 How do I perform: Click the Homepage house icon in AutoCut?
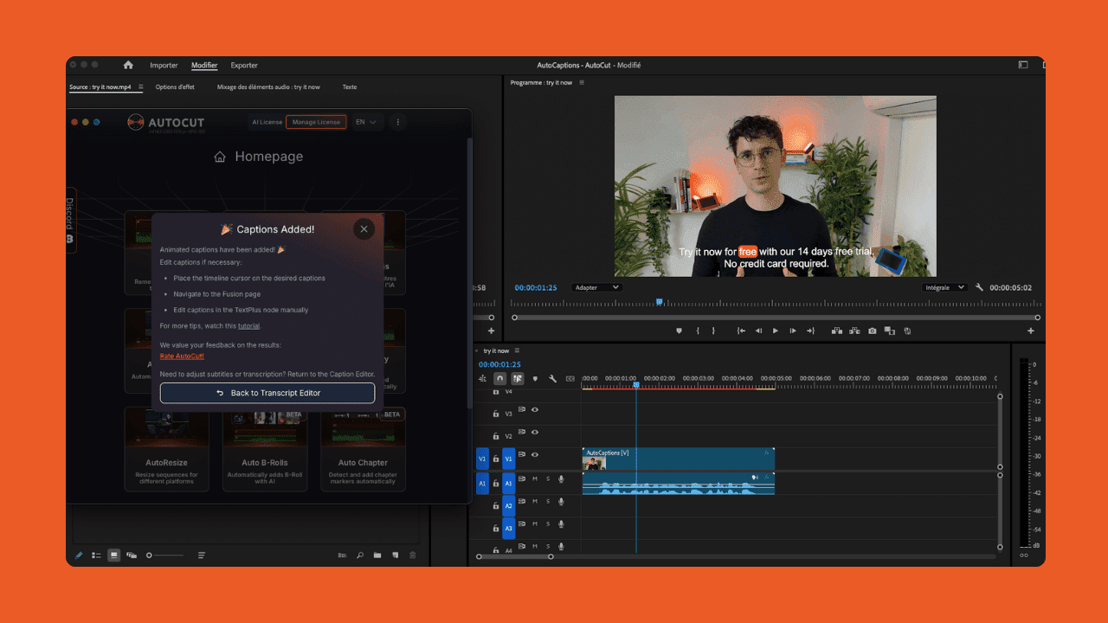(220, 157)
